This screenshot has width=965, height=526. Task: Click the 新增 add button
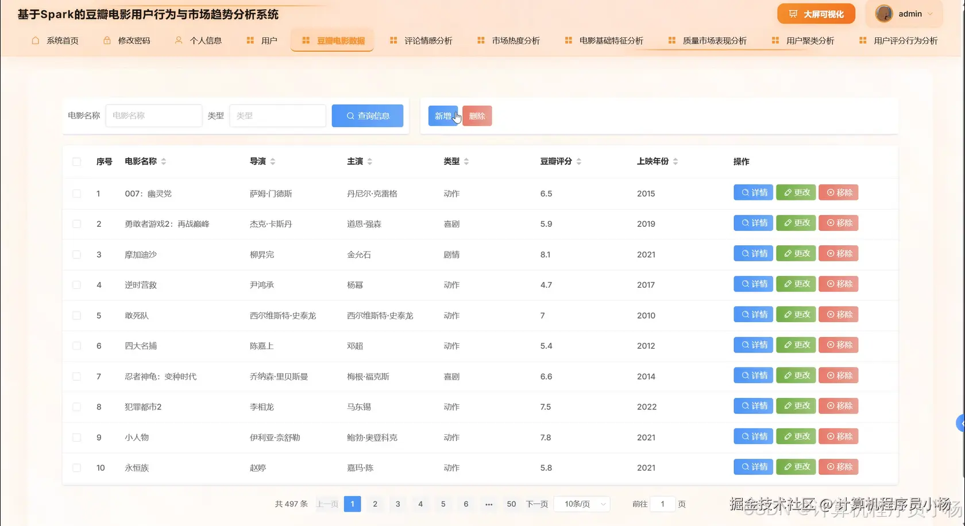[x=443, y=116]
